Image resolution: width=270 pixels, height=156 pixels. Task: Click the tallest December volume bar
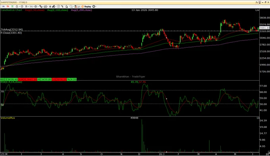[x=142, y=136]
